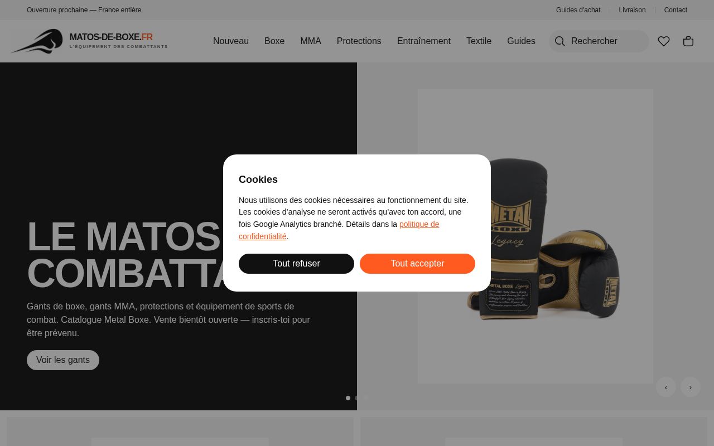The height and width of the screenshot is (446, 714).
Task: Open the Contact link
Action: point(676,10)
